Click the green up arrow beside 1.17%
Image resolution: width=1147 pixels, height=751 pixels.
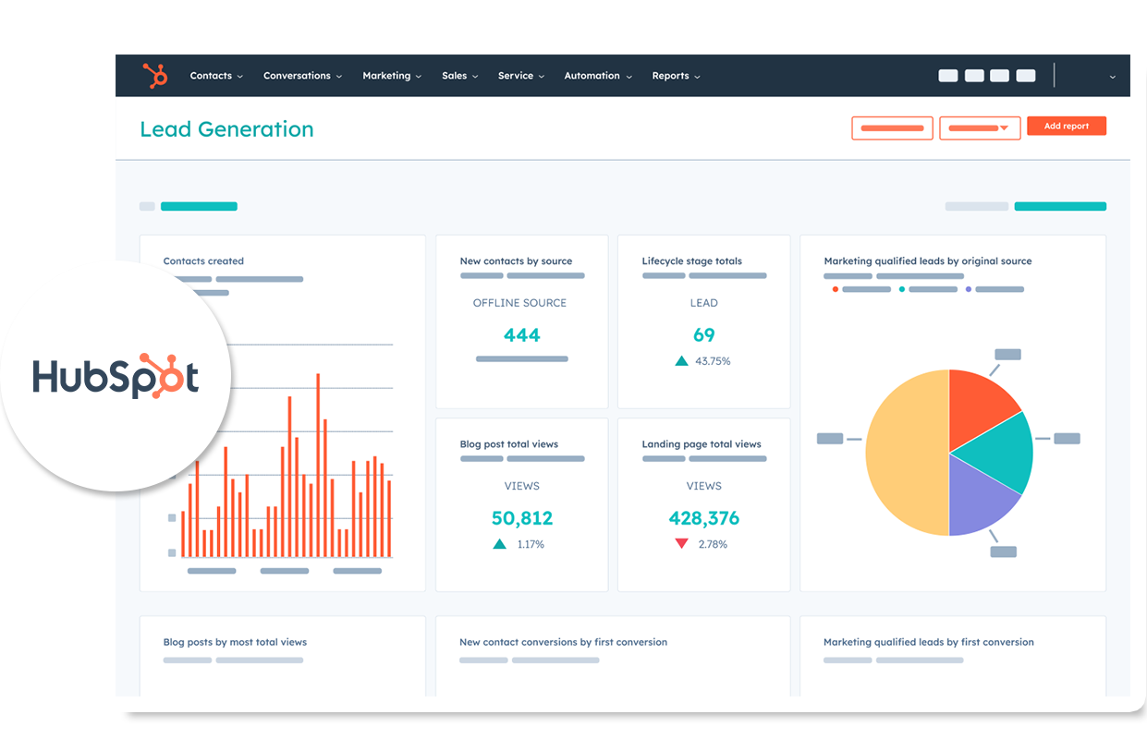click(x=499, y=544)
